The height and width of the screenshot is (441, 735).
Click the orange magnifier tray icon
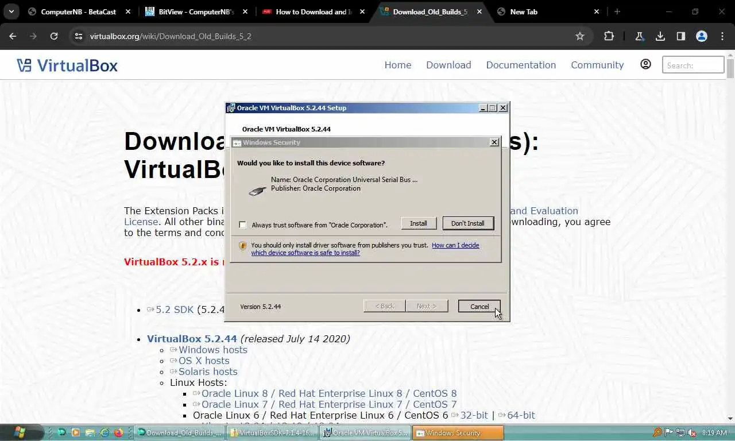tap(657, 432)
